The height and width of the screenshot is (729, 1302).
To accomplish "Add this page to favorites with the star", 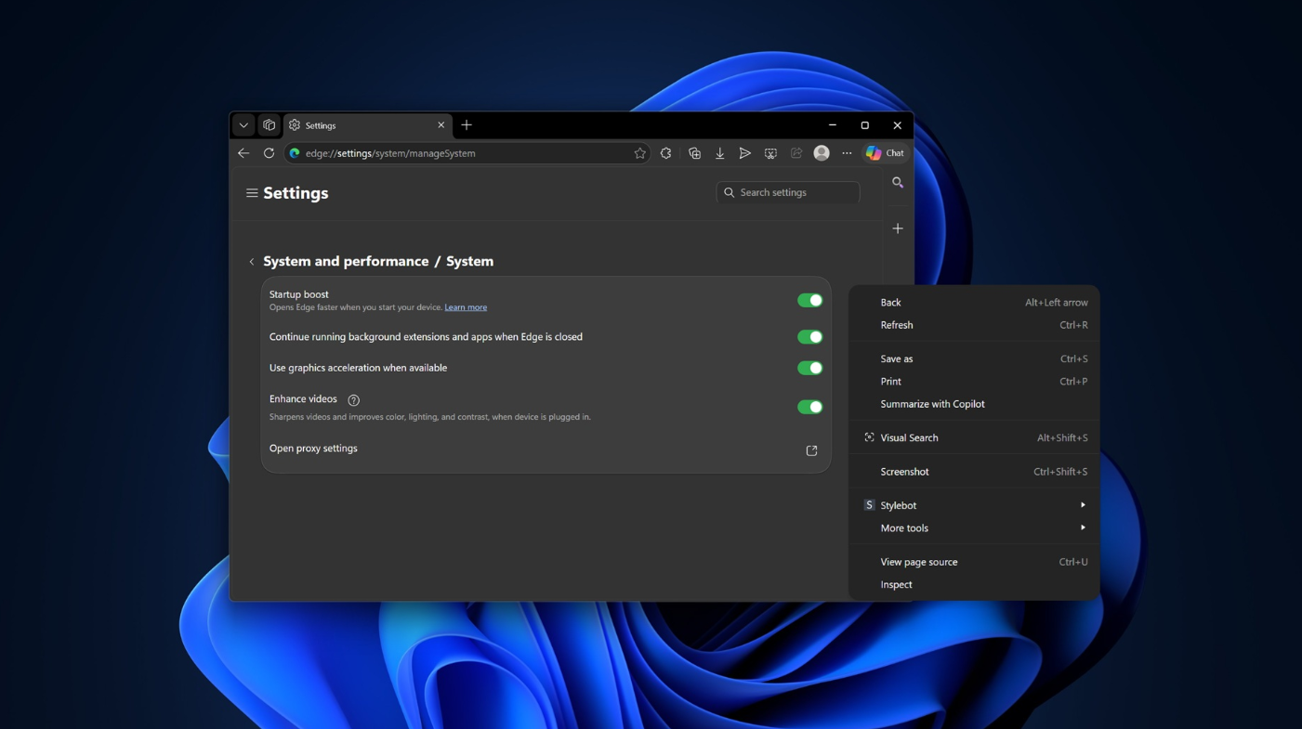I will [639, 153].
